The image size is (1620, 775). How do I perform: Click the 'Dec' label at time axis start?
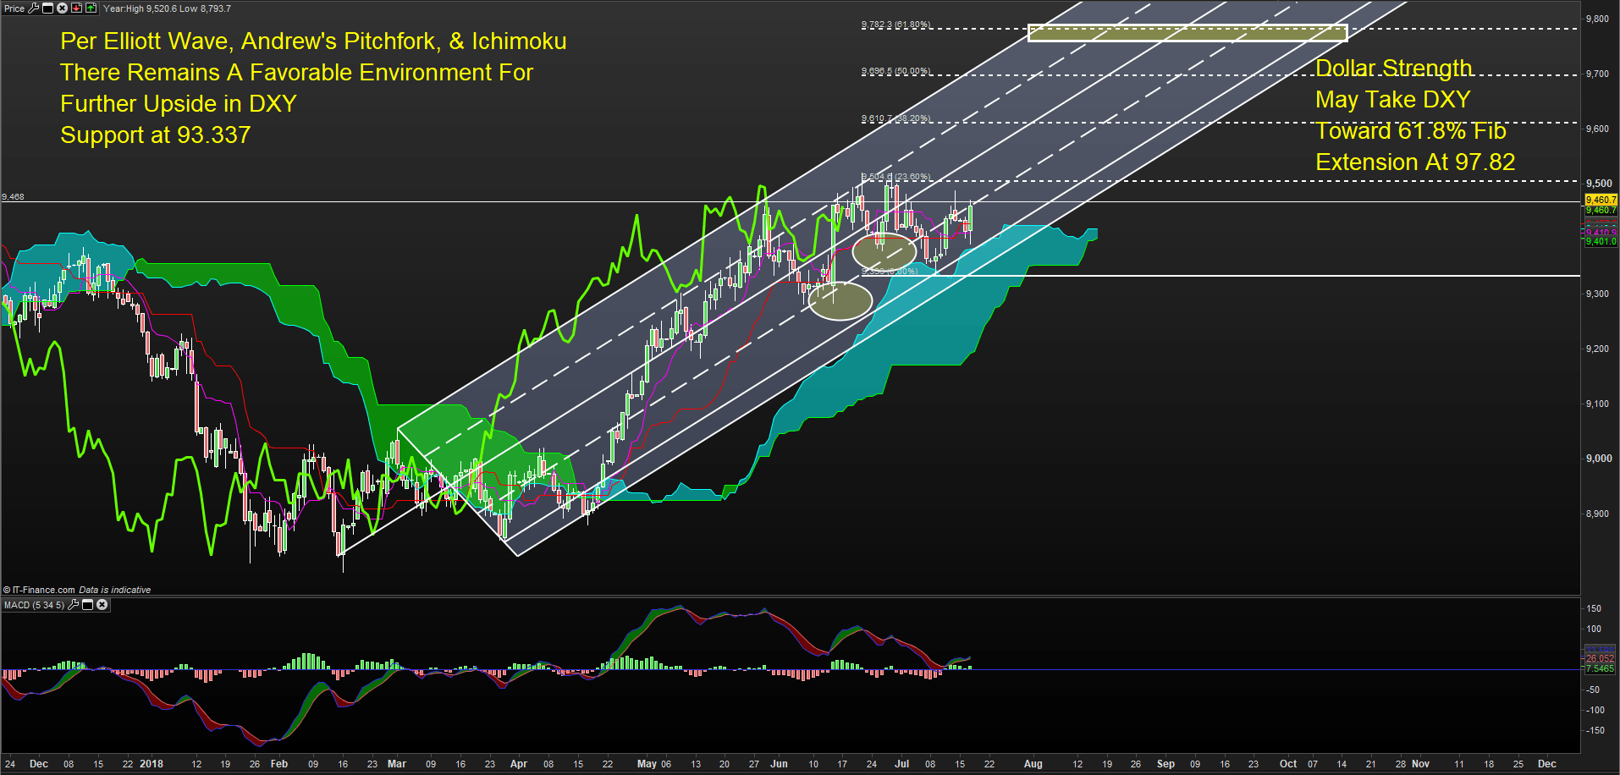click(x=39, y=764)
